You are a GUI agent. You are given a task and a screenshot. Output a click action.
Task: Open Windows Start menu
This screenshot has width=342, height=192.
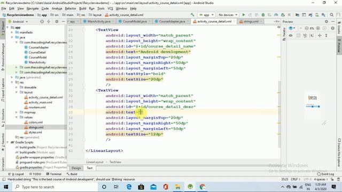(x=6, y=187)
